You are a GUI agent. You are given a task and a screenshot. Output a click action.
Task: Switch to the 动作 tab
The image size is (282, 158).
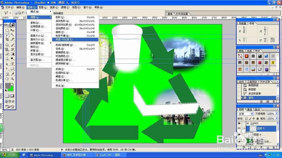coord(241,82)
